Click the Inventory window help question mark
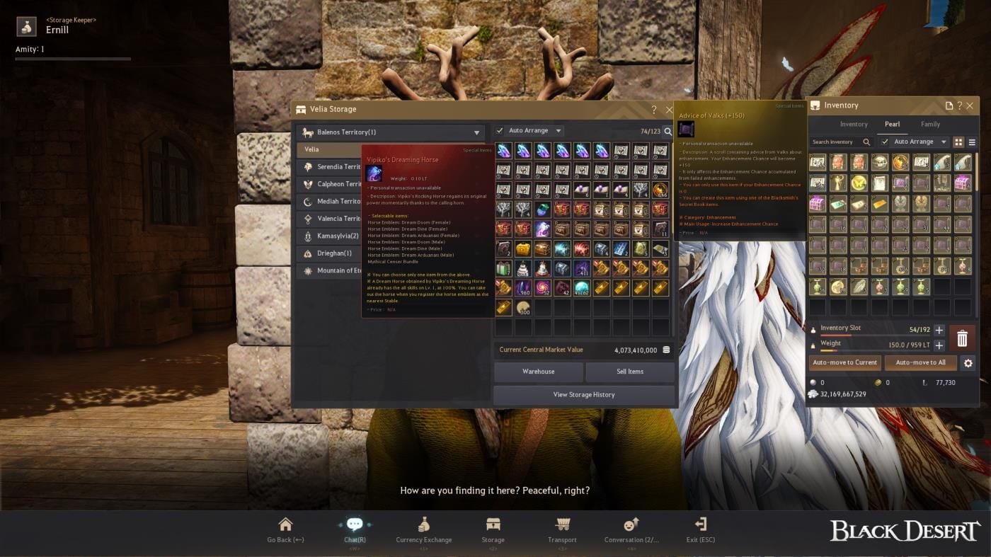The width and height of the screenshot is (991, 557). point(959,105)
